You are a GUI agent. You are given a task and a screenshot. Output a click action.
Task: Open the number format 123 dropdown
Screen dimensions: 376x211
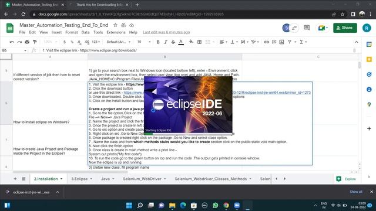pyautogui.click(x=96, y=42)
